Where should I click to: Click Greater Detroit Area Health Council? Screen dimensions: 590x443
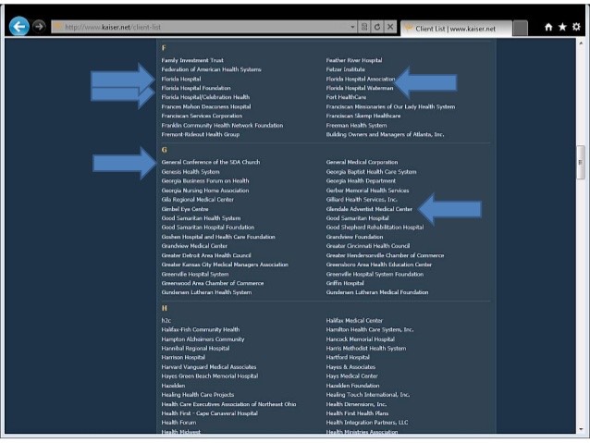click(206, 255)
